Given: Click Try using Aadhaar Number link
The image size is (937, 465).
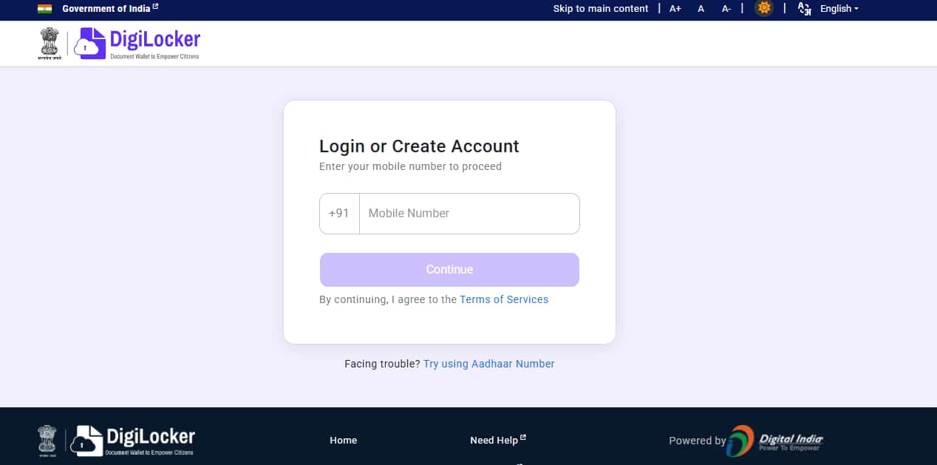Looking at the screenshot, I should point(489,364).
